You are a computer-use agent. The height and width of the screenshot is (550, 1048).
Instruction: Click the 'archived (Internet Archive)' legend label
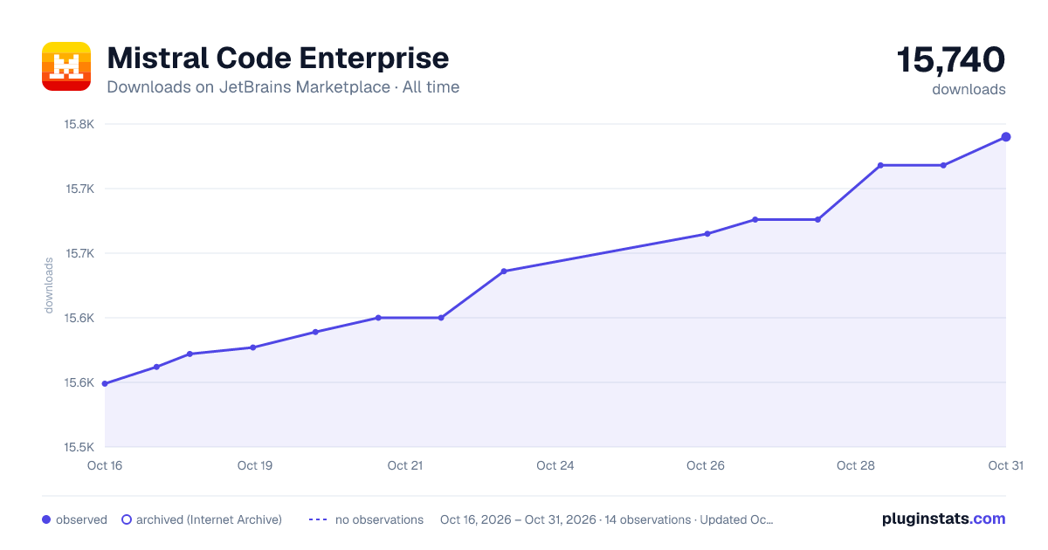[x=209, y=519]
